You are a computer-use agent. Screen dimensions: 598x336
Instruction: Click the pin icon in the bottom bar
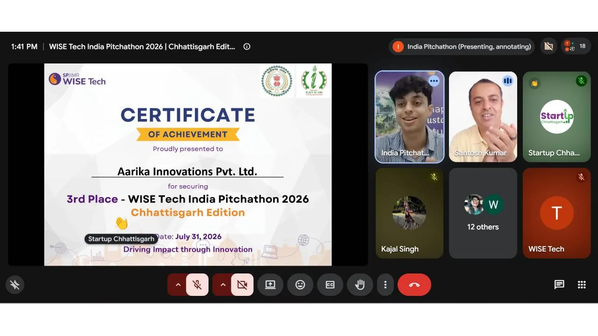point(15,285)
